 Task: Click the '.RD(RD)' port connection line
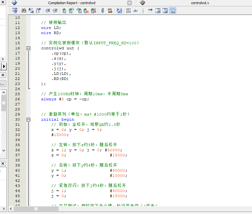click(60, 79)
